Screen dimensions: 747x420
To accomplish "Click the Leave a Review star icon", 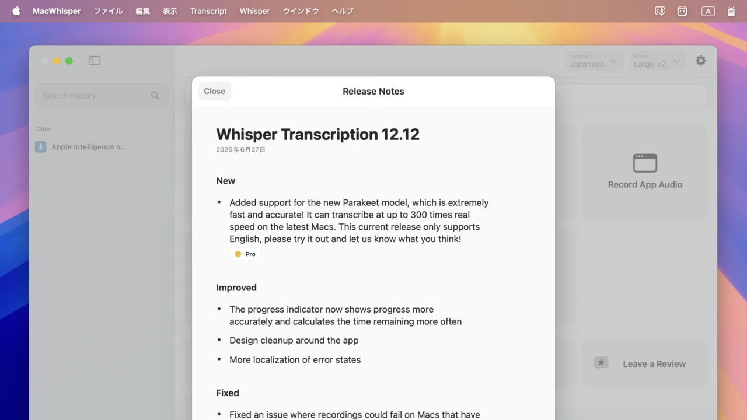I will tap(601, 363).
